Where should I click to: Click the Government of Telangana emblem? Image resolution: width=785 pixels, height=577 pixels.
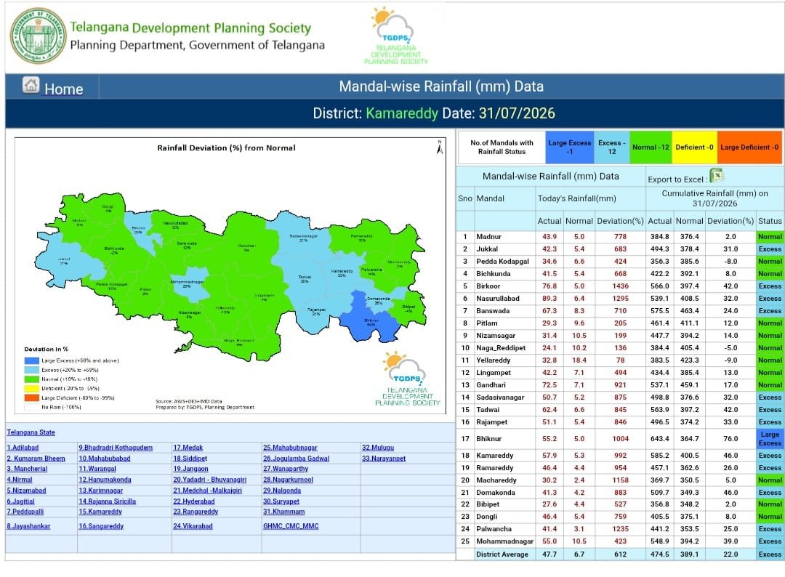pyautogui.click(x=38, y=36)
